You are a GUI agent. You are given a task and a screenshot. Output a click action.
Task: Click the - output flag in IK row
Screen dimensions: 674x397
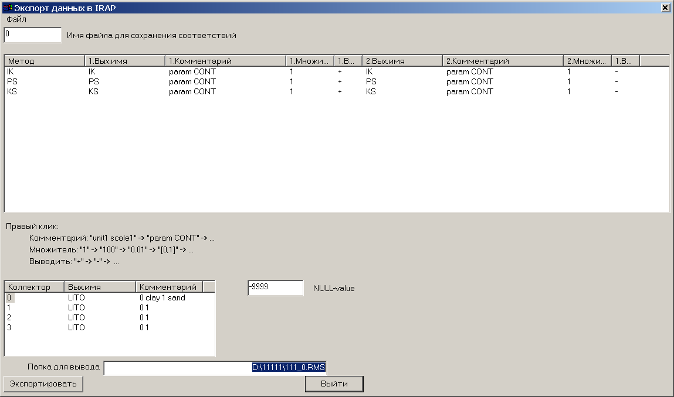coord(617,71)
